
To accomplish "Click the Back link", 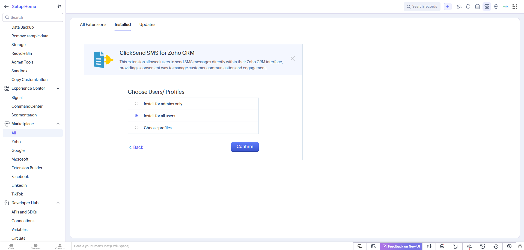I will pyautogui.click(x=136, y=147).
